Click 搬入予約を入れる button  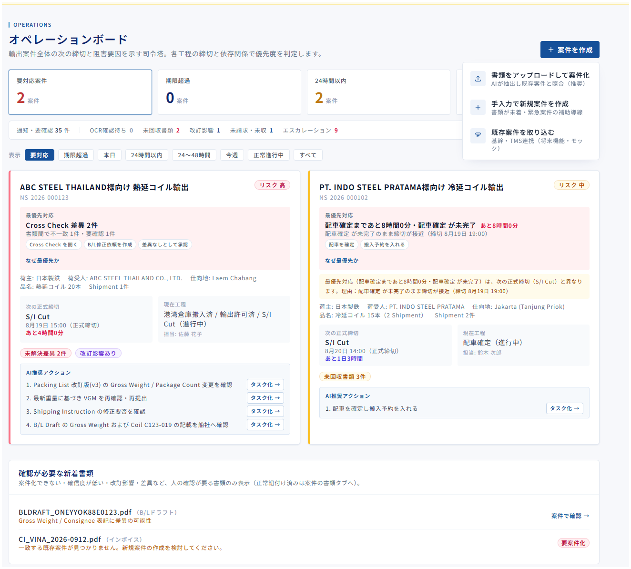384,244
